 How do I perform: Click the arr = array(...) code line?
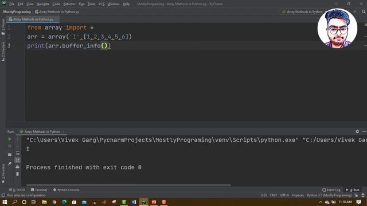pos(80,37)
